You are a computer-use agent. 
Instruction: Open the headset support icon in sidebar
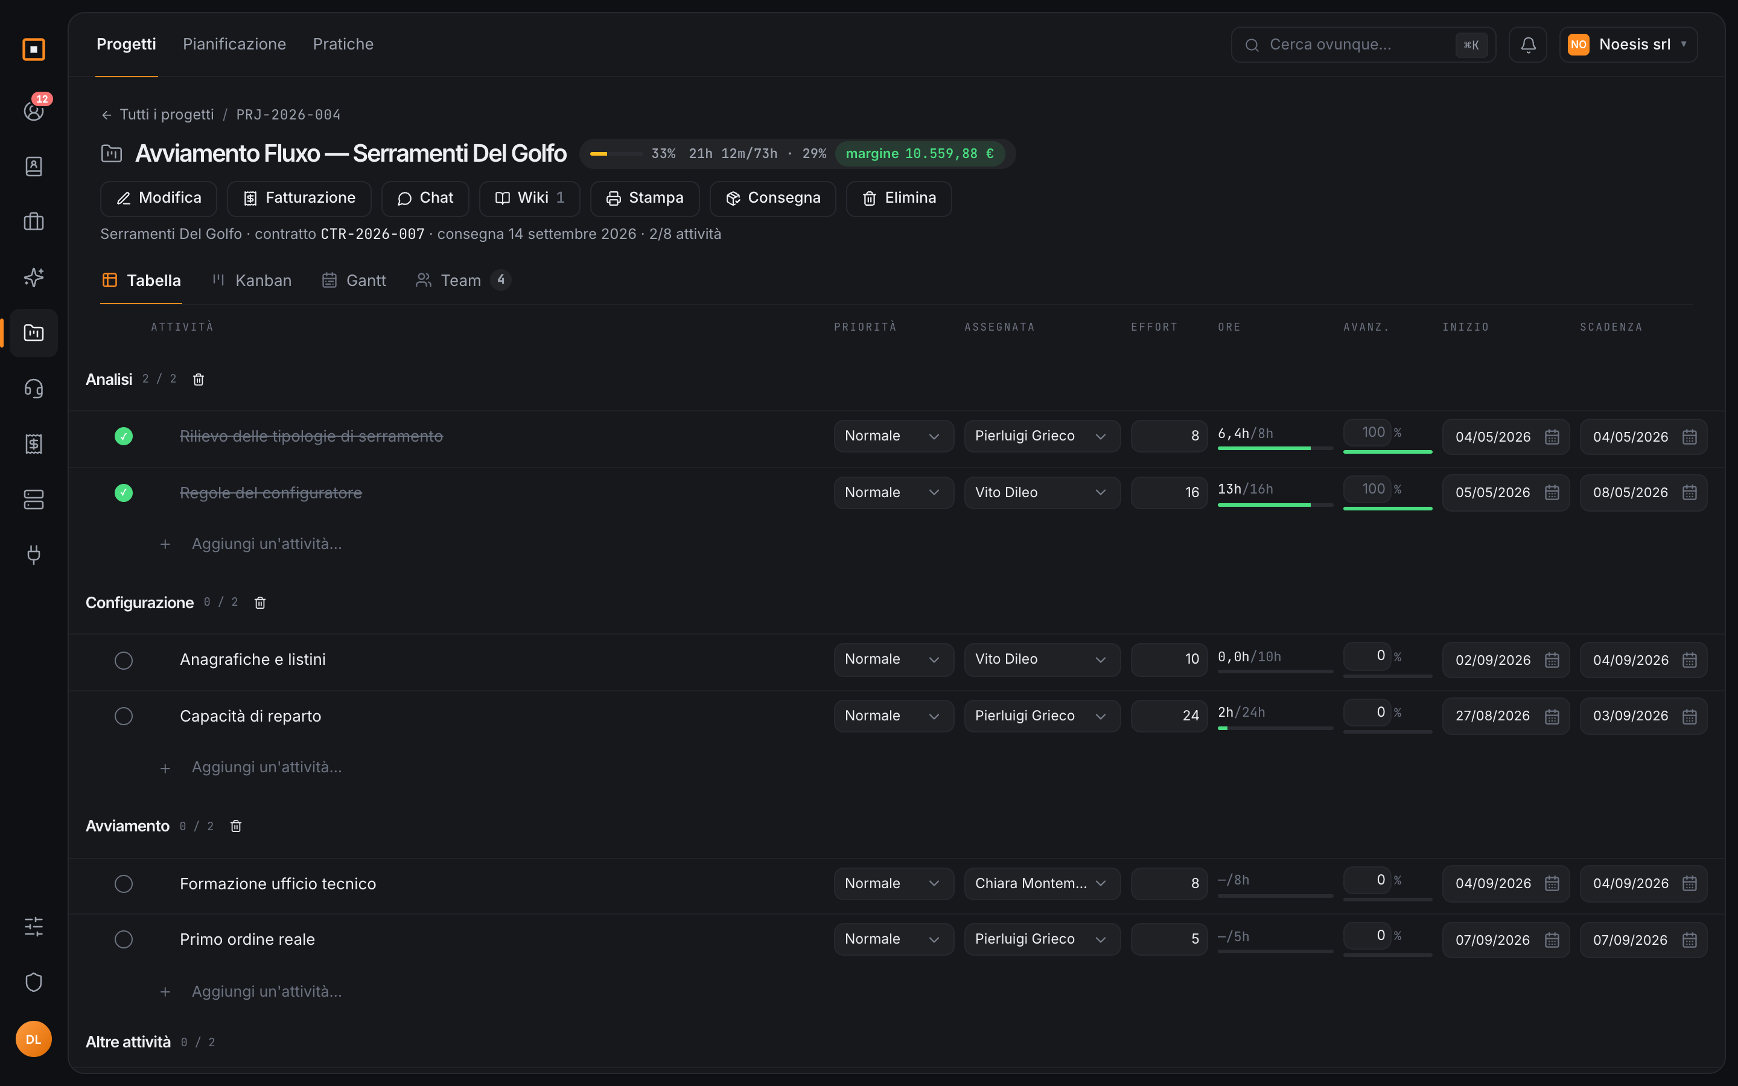(x=34, y=389)
